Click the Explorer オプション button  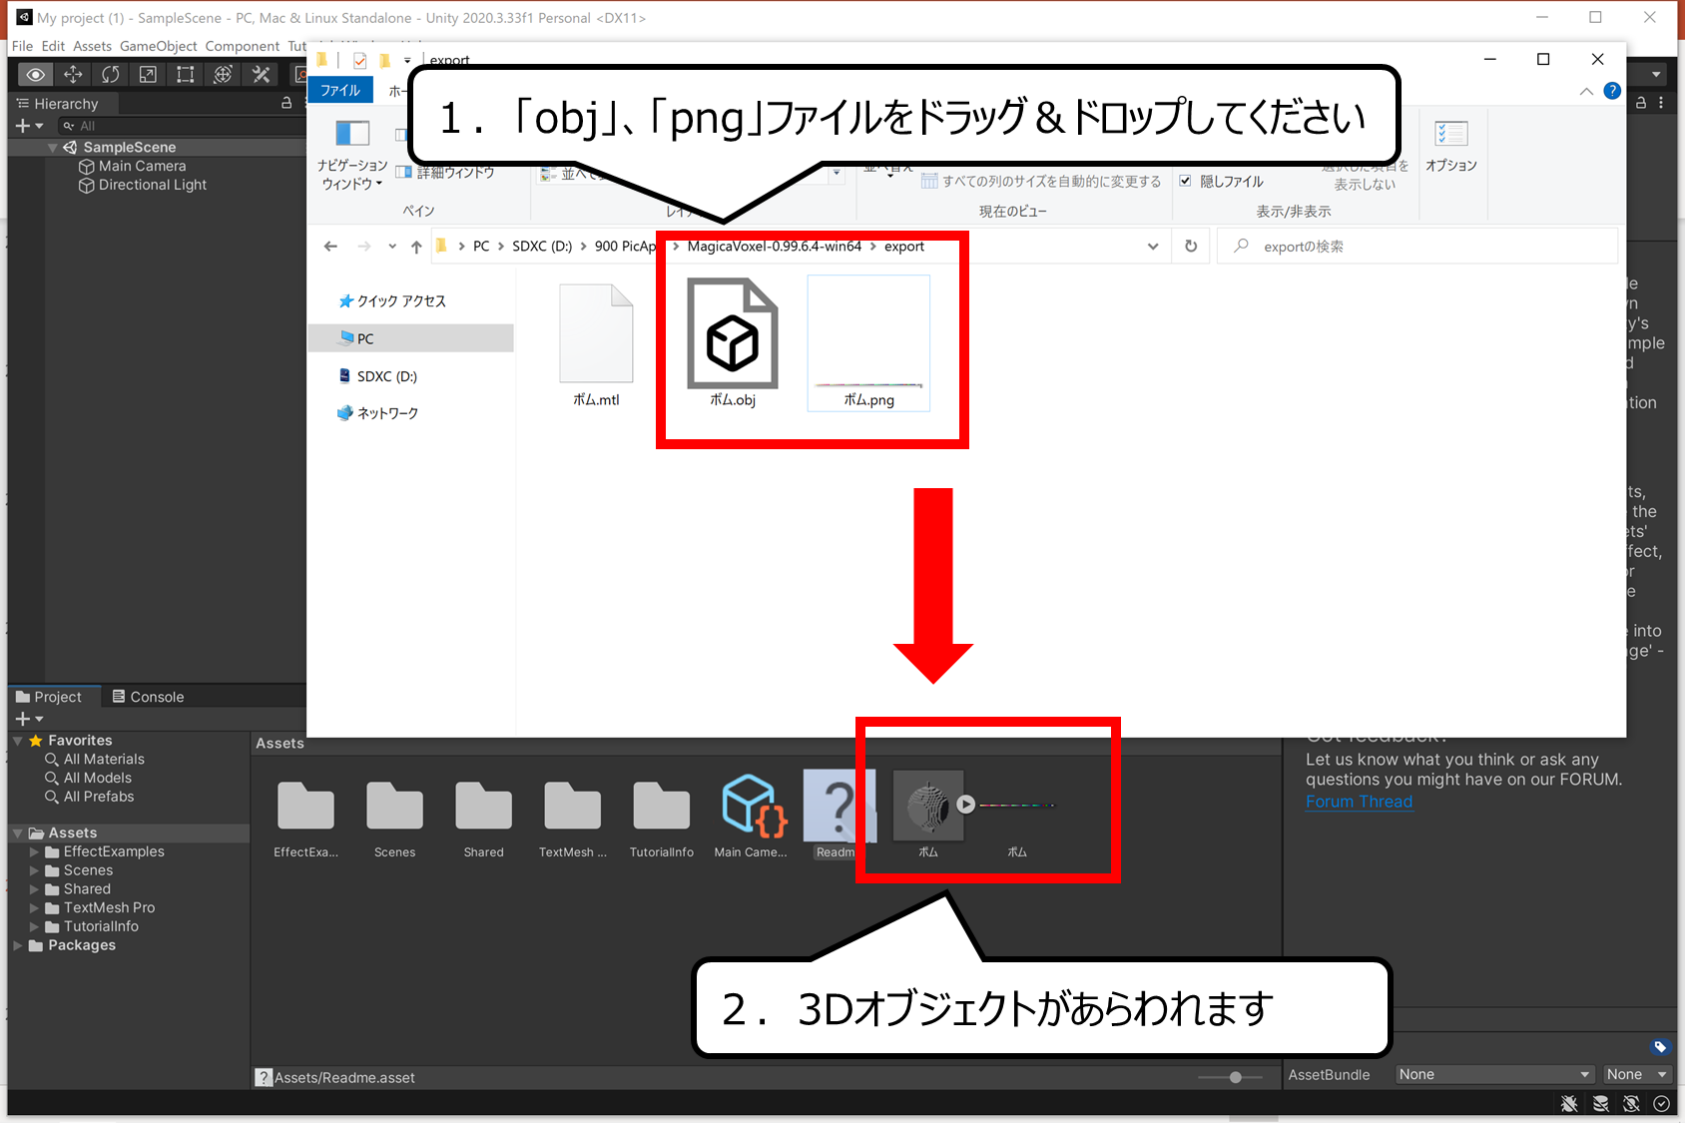pyautogui.click(x=1451, y=147)
